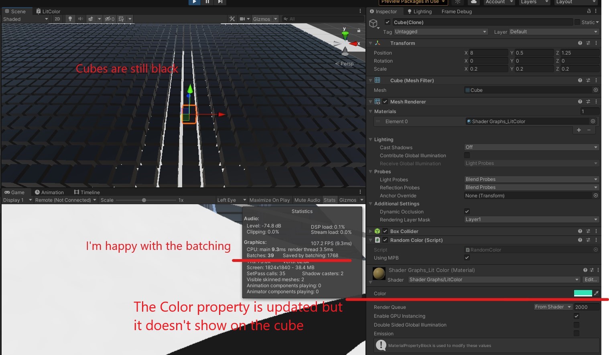Click the preset icon on the Transform component

(588, 43)
